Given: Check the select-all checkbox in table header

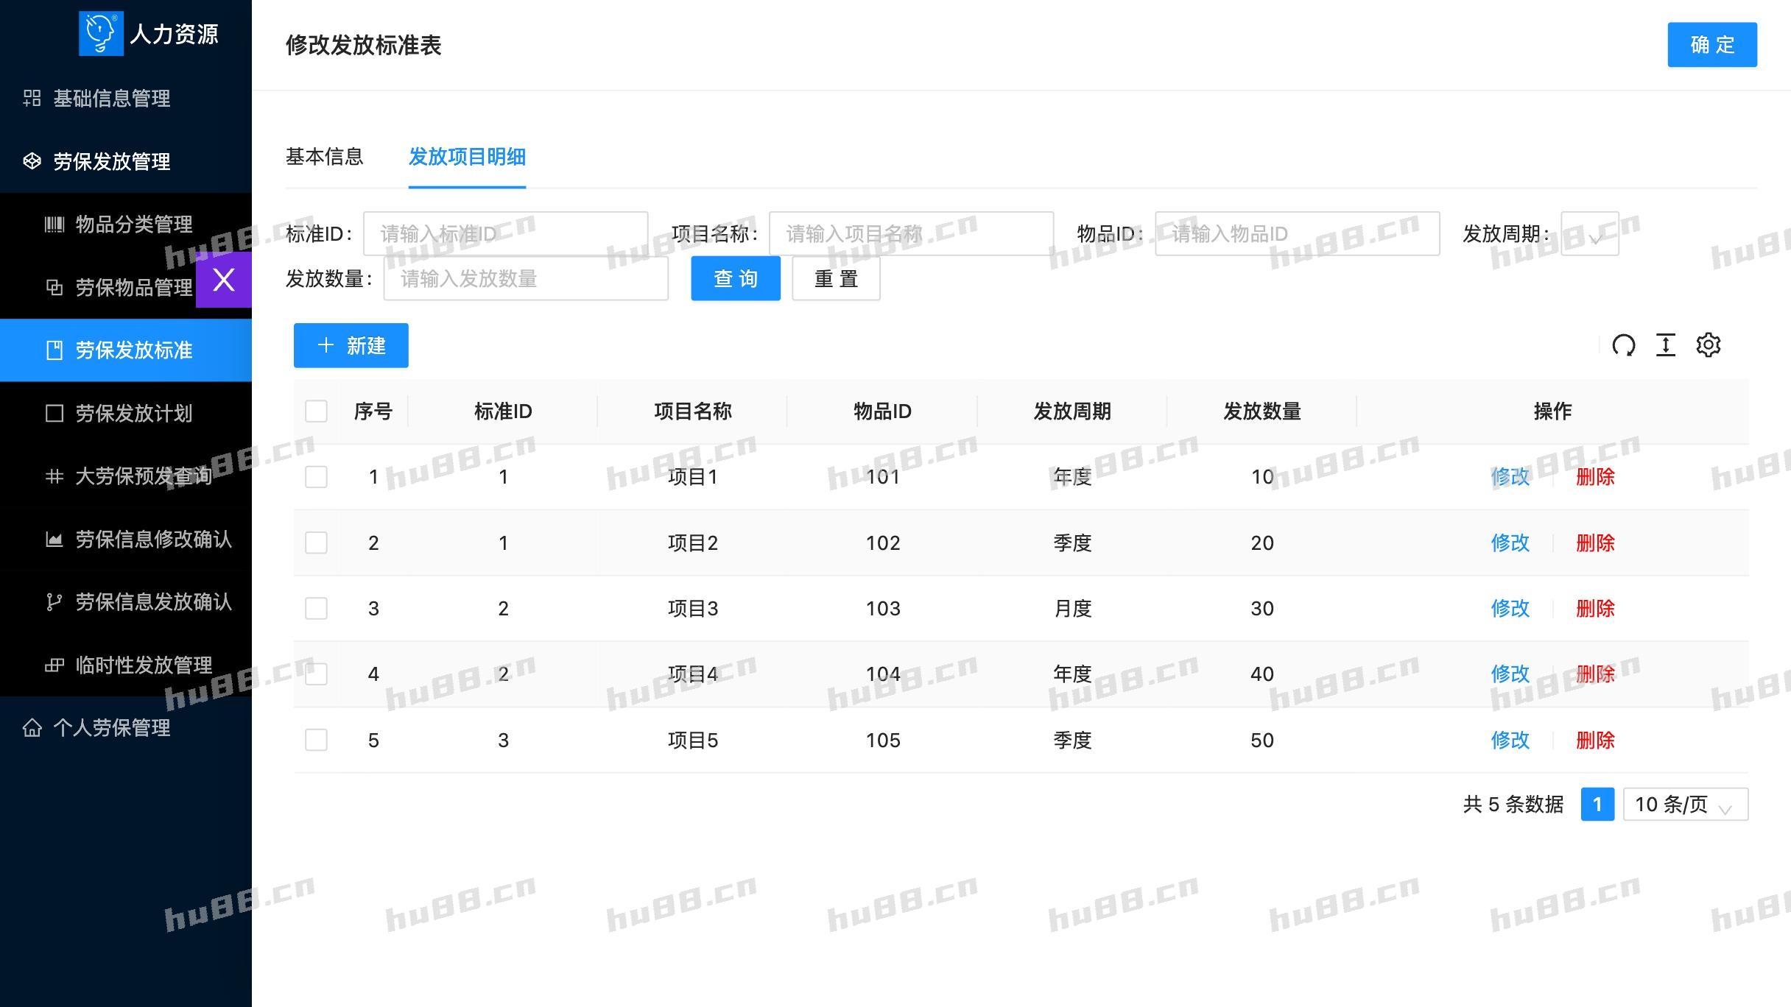Looking at the screenshot, I should click(317, 411).
